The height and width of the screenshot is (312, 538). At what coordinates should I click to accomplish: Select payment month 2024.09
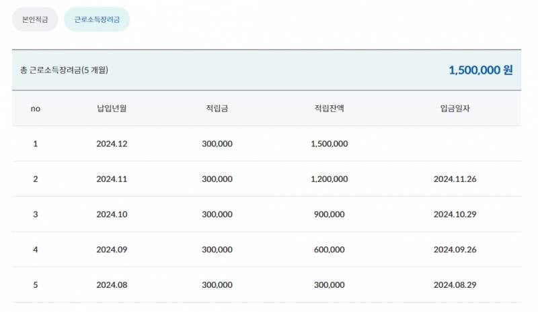tap(112, 250)
